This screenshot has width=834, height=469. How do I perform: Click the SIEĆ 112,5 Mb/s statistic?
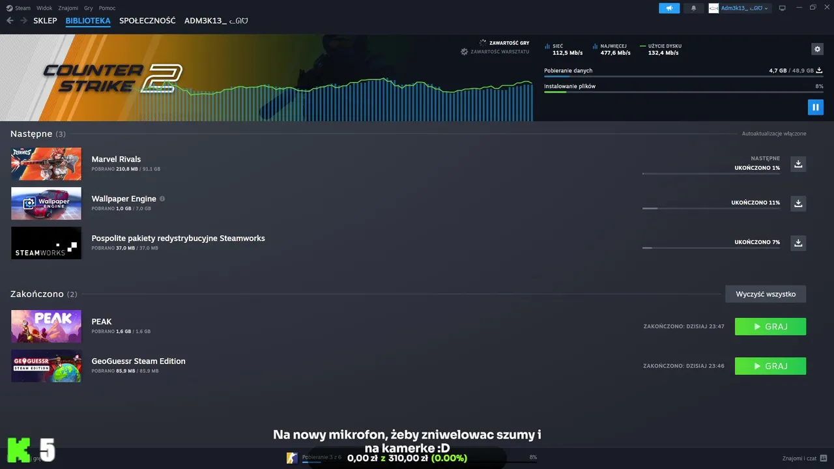[564, 50]
